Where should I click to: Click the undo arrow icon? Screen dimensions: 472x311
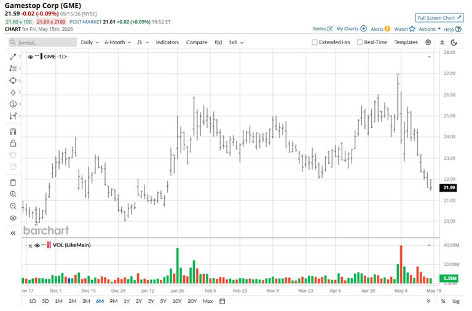tap(13, 155)
